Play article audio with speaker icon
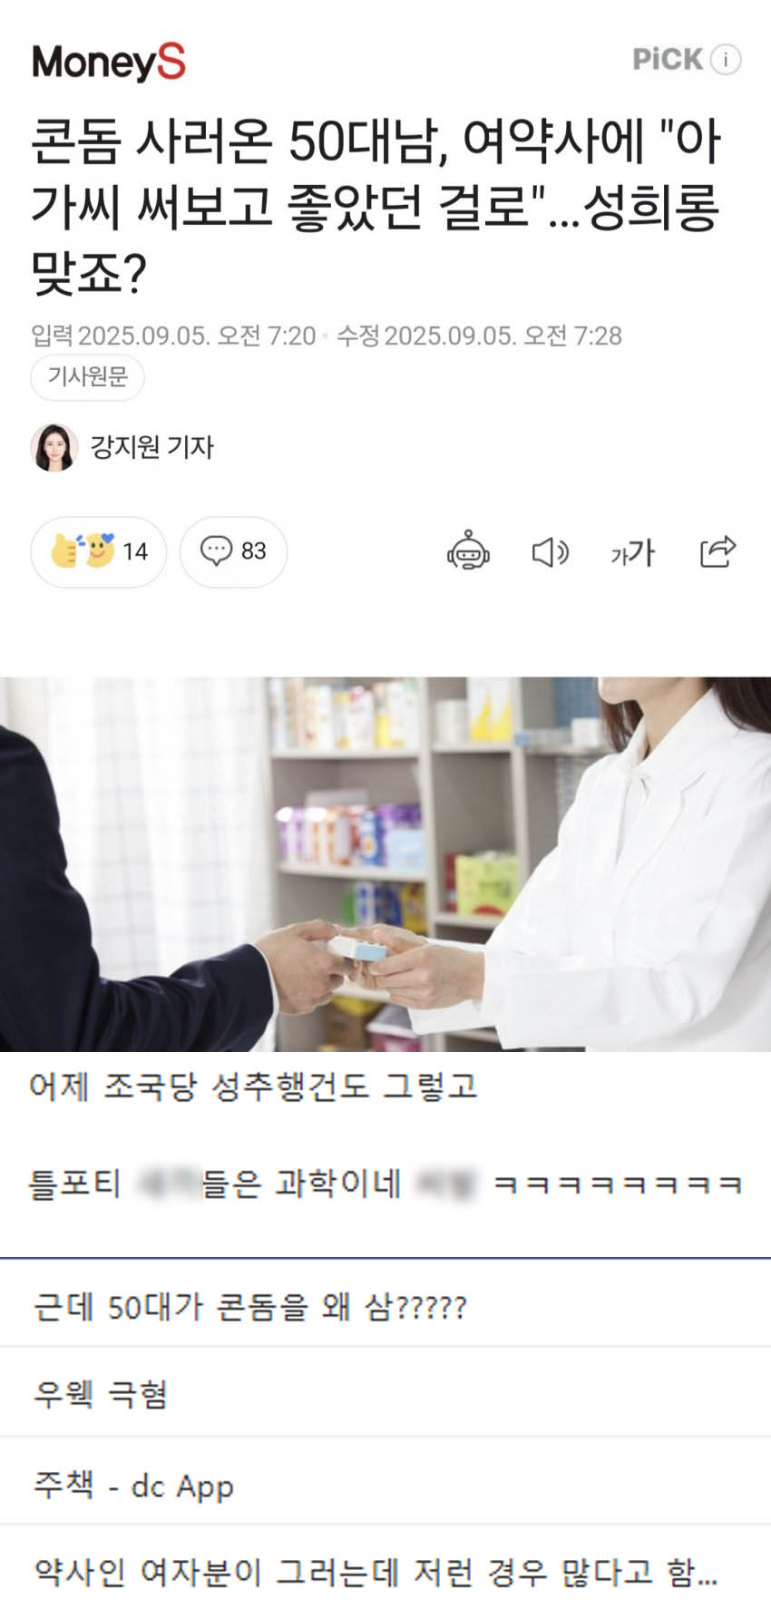The height and width of the screenshot is (1608, 771). 550,551
